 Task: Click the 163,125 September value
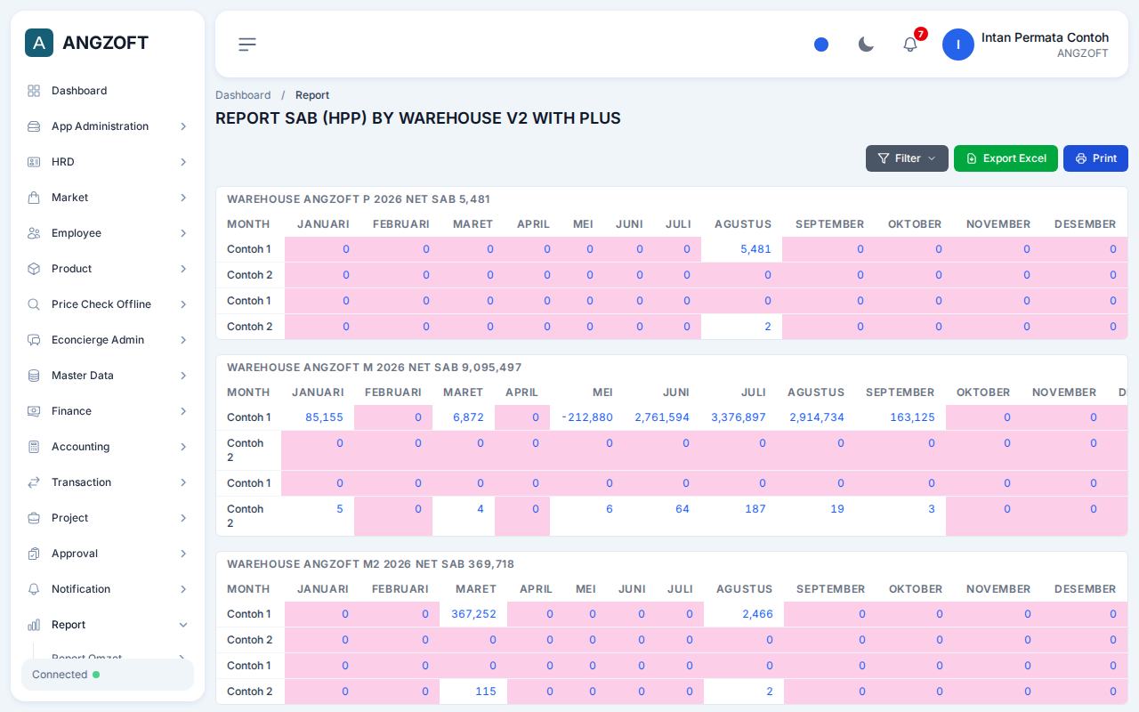(x=912, y=417)
